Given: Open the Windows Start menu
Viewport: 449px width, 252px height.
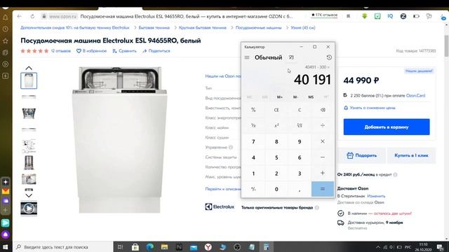Looking at the screenshot, I should 6,247.
